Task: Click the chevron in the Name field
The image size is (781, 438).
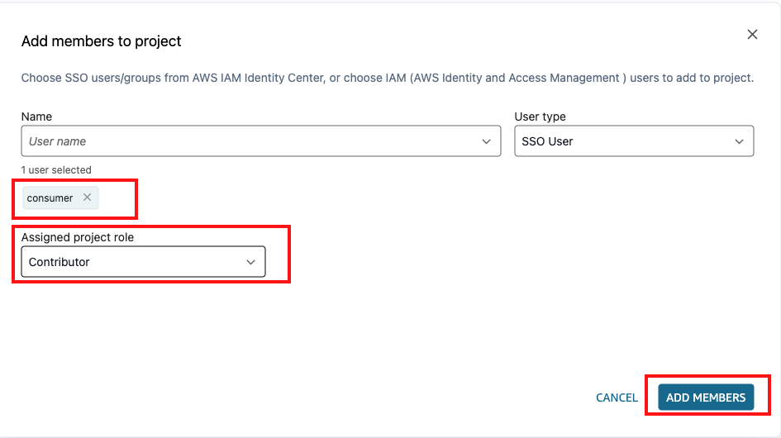Action: coord(487,141)
